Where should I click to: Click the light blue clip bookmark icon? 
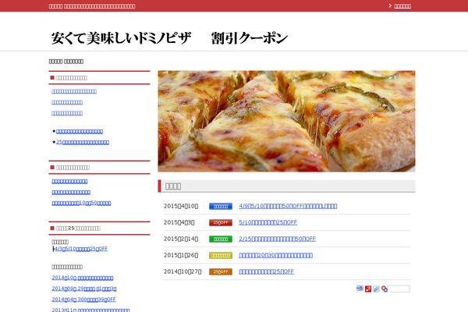[x=377, y=289]
